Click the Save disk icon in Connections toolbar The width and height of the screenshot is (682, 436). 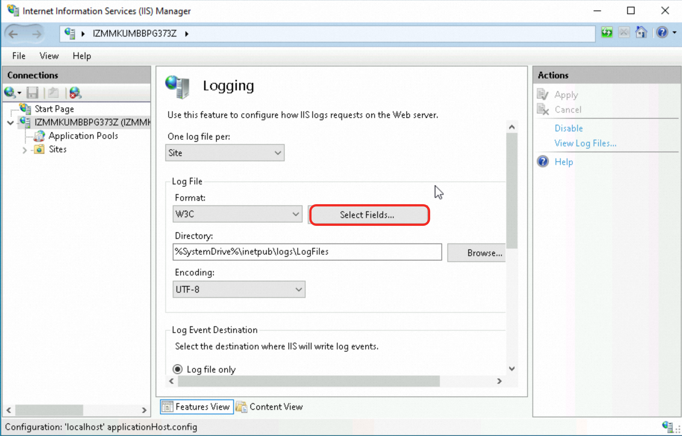[x=32, y=93]
